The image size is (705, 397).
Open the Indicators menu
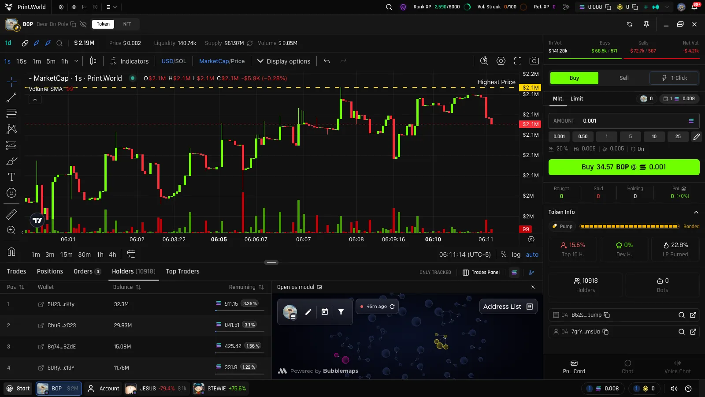[129, 61]
